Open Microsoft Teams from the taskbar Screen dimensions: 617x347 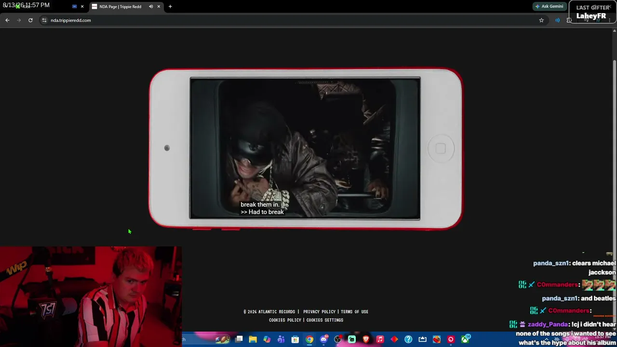click(x=281, y=339)
